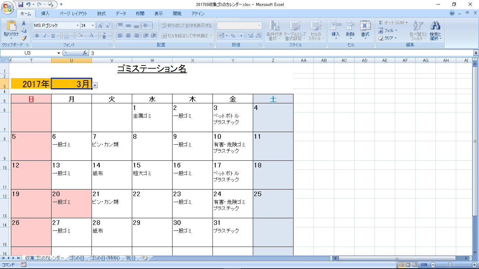Align text to the top
Screen dimensions: 479x269
120,26
